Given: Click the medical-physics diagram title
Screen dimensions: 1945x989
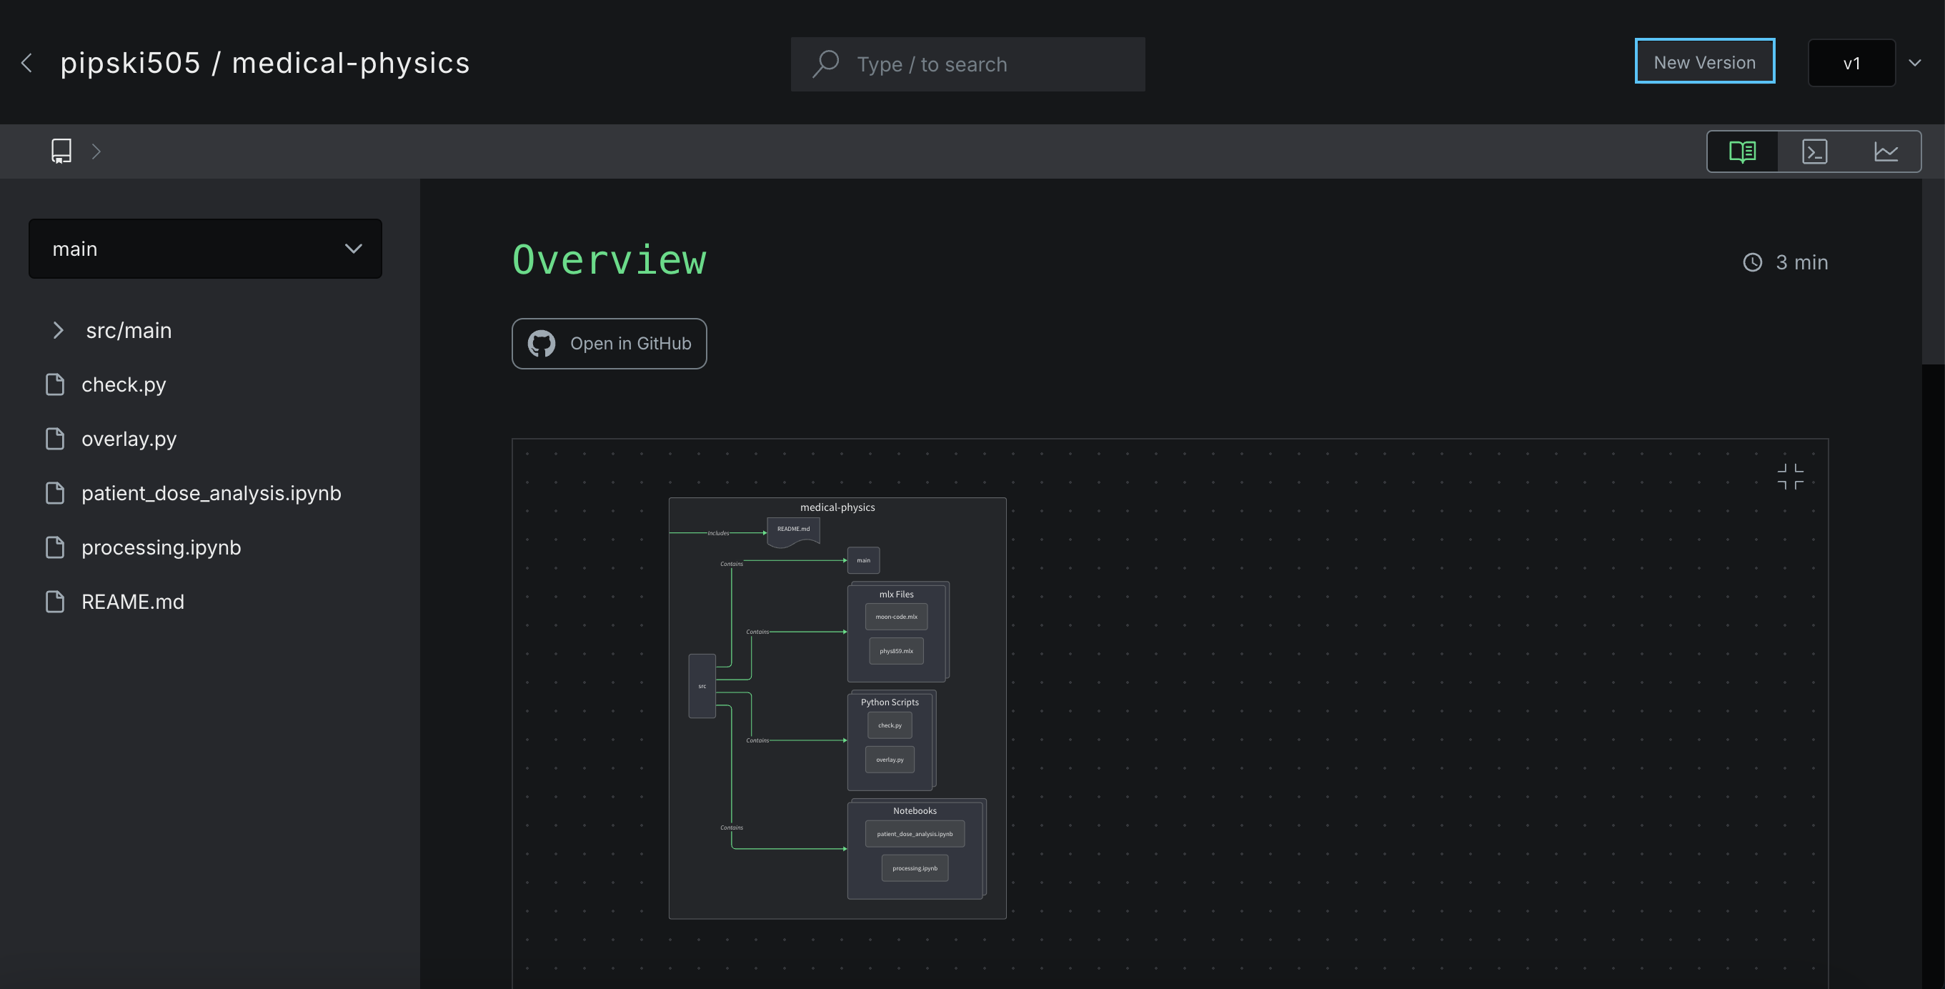Looking at the screenshot, I should point(837,507).
